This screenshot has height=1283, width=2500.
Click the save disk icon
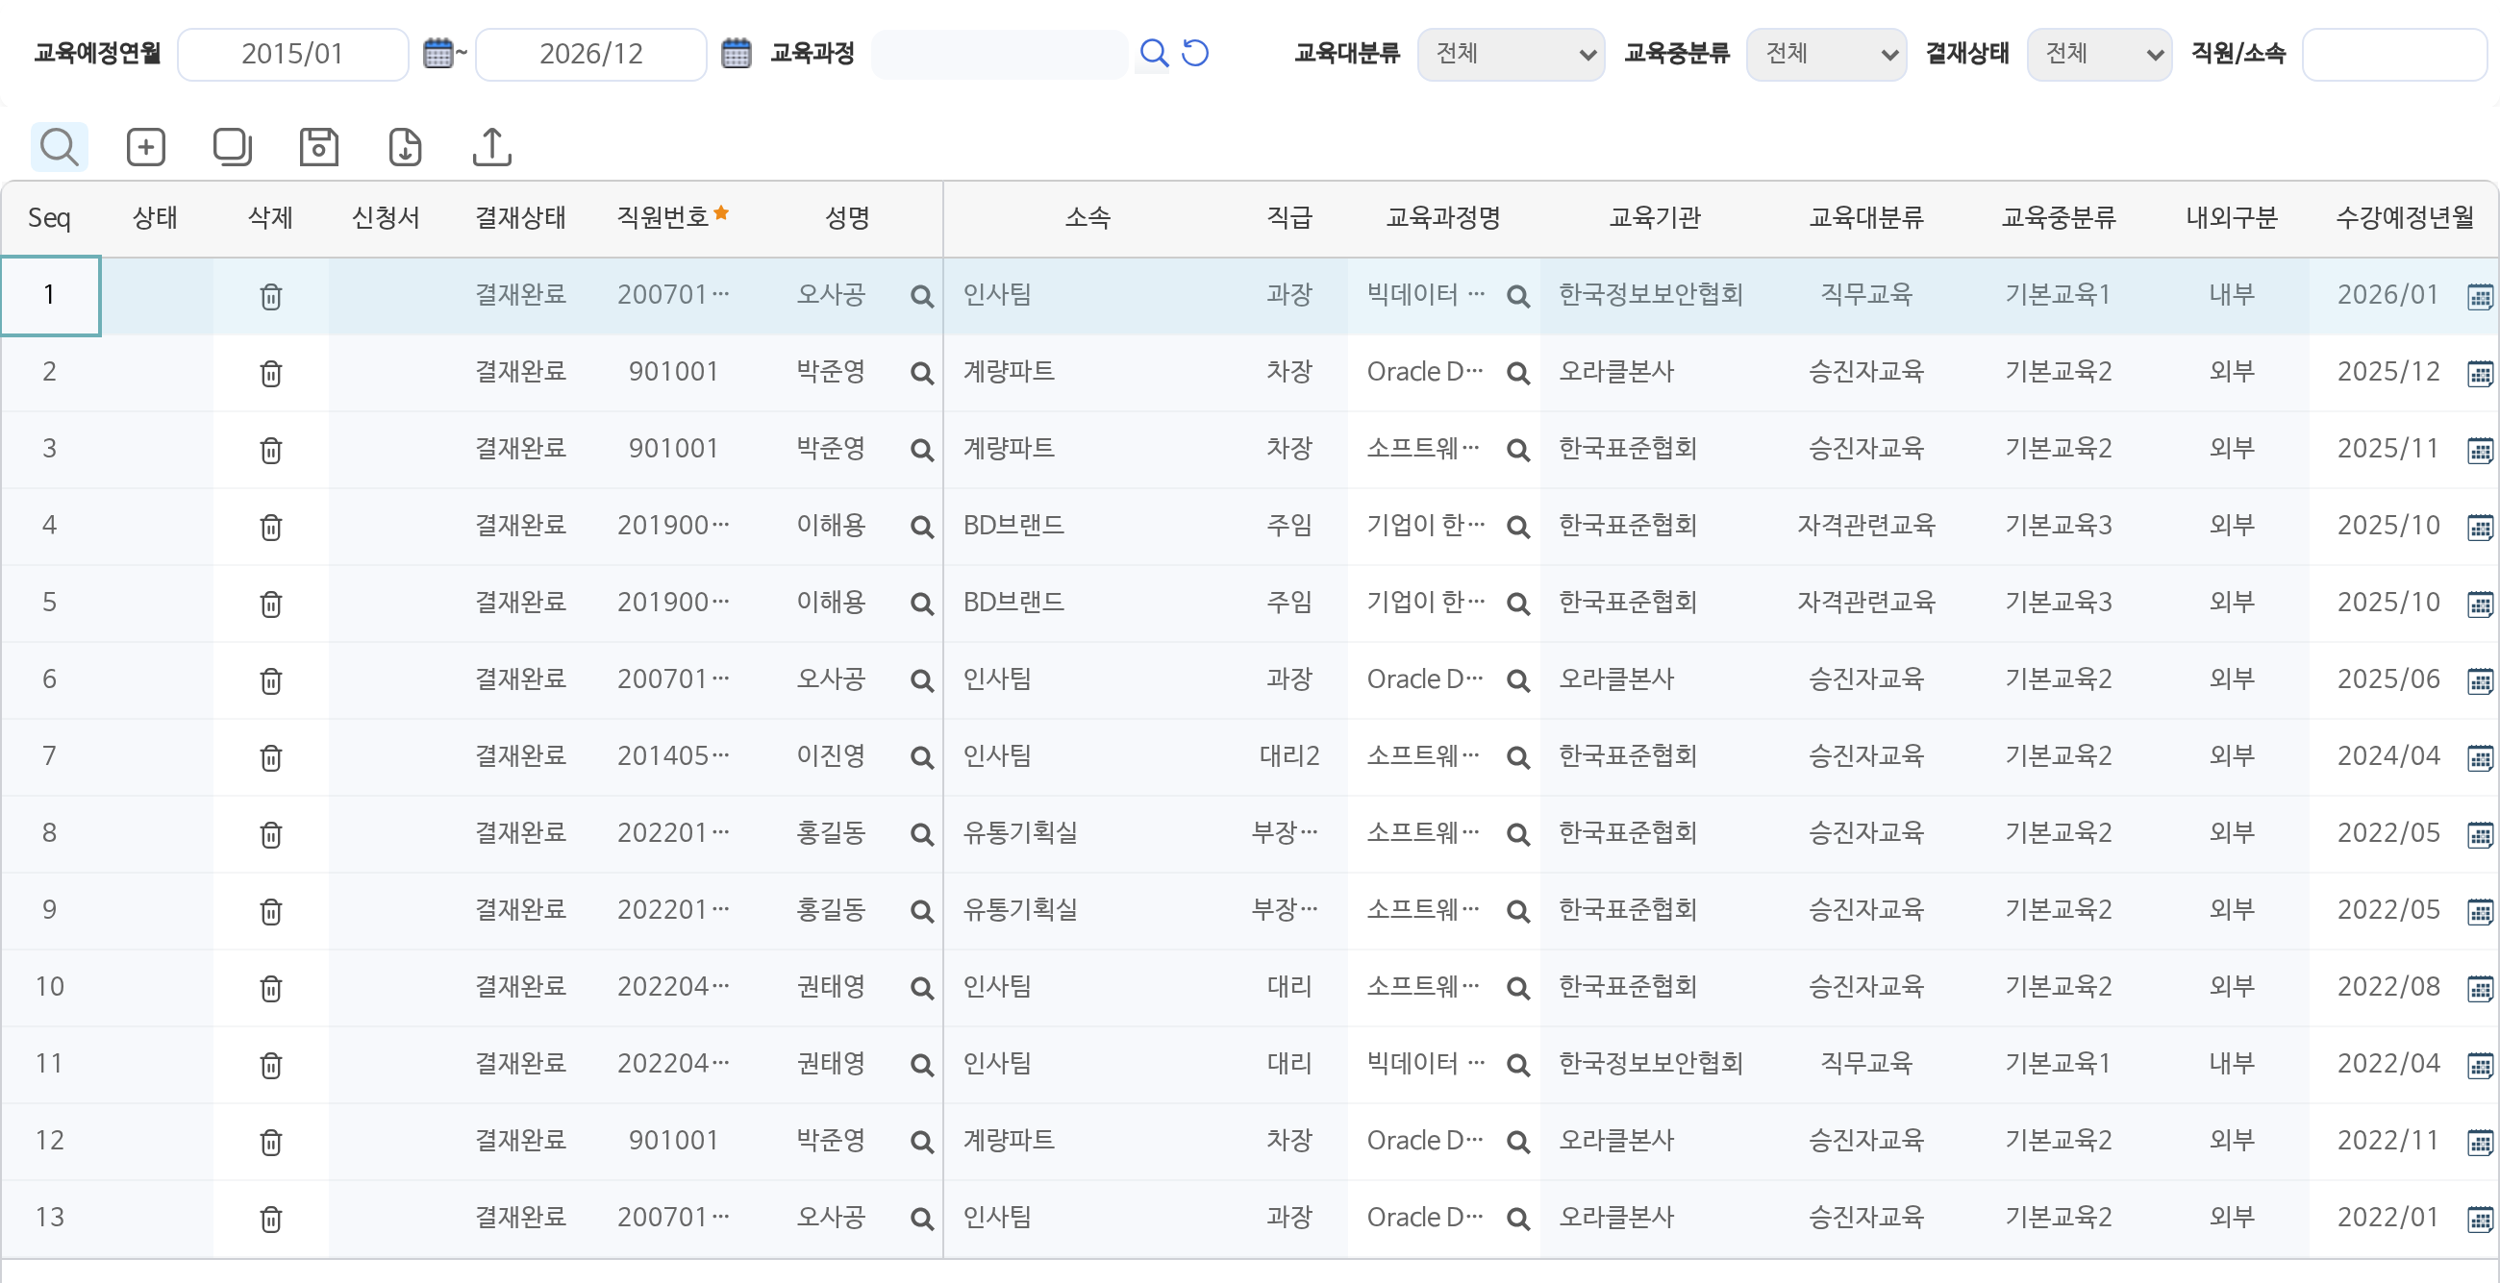(x=318, y=147)
